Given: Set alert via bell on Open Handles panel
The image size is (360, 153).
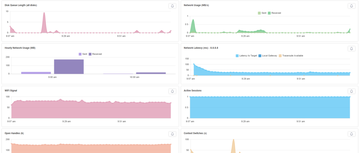Looking at the screenshot, I should [172, 134].
